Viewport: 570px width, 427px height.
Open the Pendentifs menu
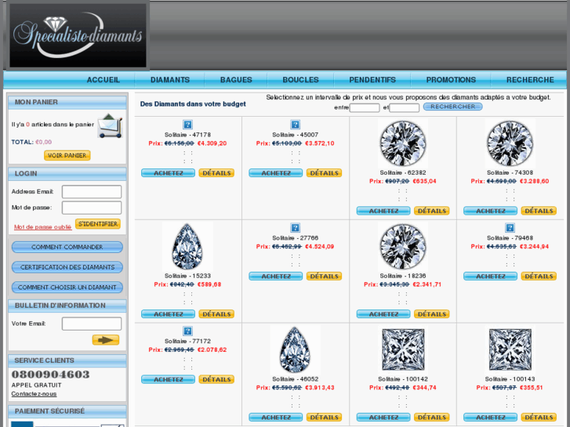pyautogui.click(x=372, y=80)
